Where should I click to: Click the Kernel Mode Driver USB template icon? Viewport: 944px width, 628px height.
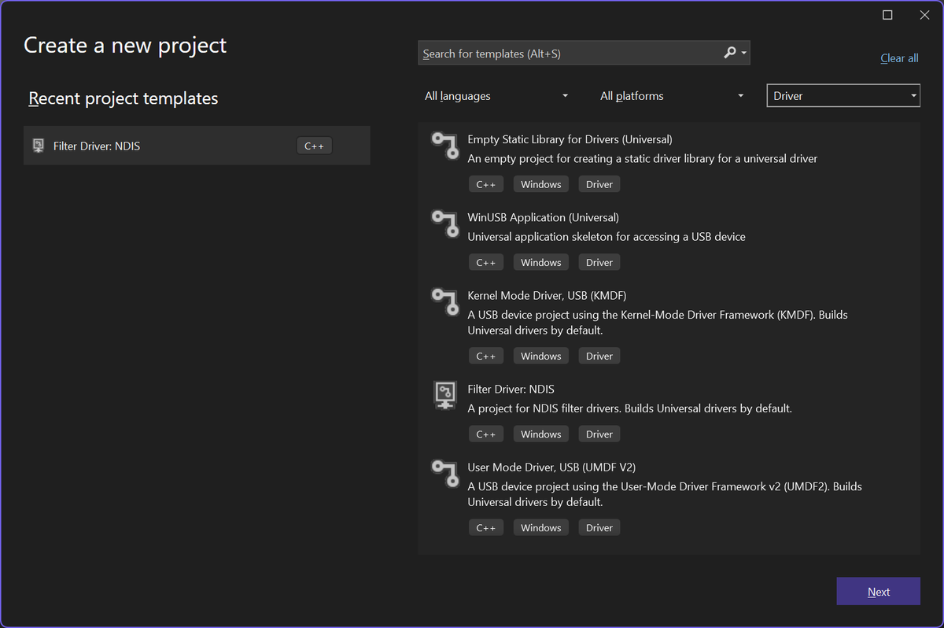[x=444, y=301]
